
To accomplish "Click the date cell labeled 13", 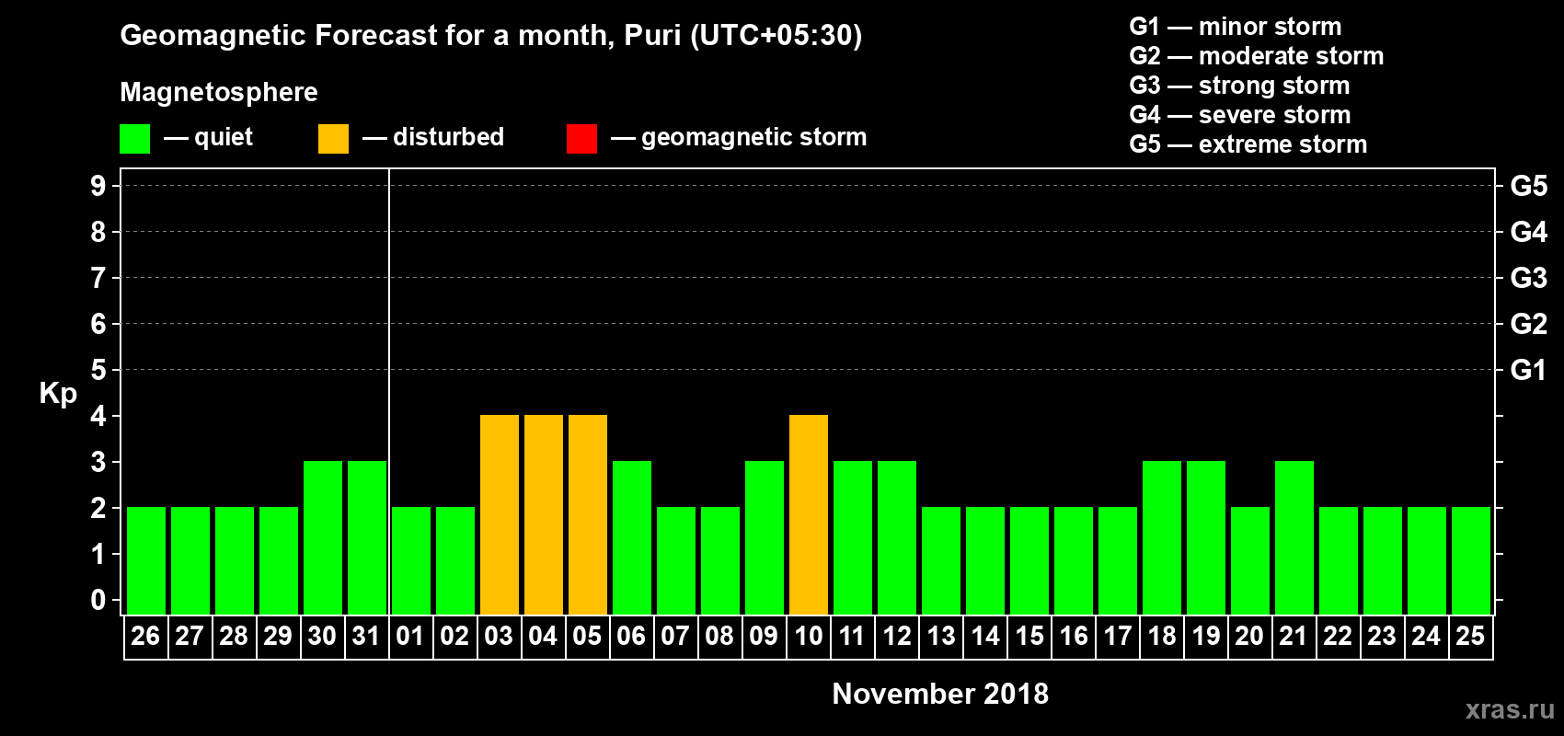I will pos(941,637).
